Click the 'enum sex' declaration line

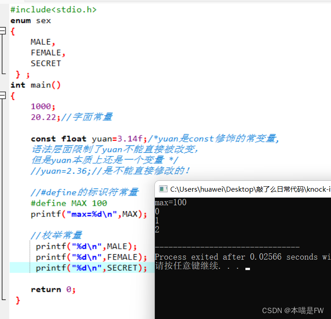31,21
